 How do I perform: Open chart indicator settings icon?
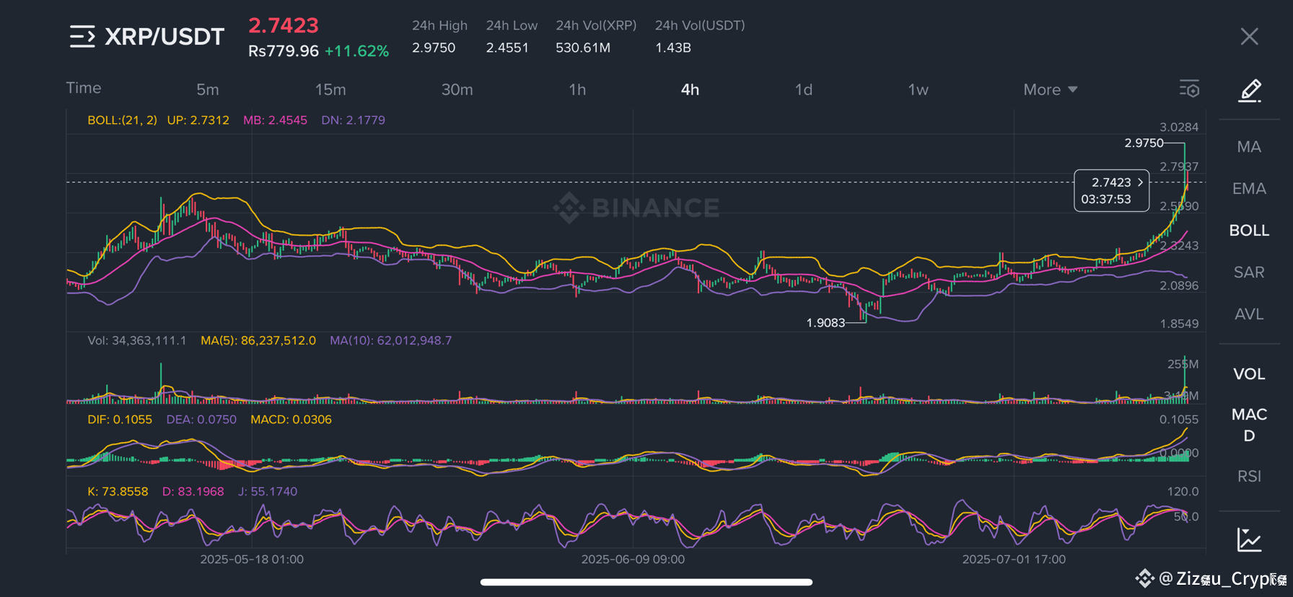(1189, 89)
